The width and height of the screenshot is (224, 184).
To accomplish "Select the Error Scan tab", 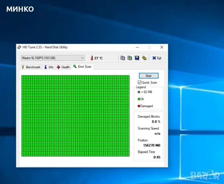I will pyautogui.click(x=82, y=67).
